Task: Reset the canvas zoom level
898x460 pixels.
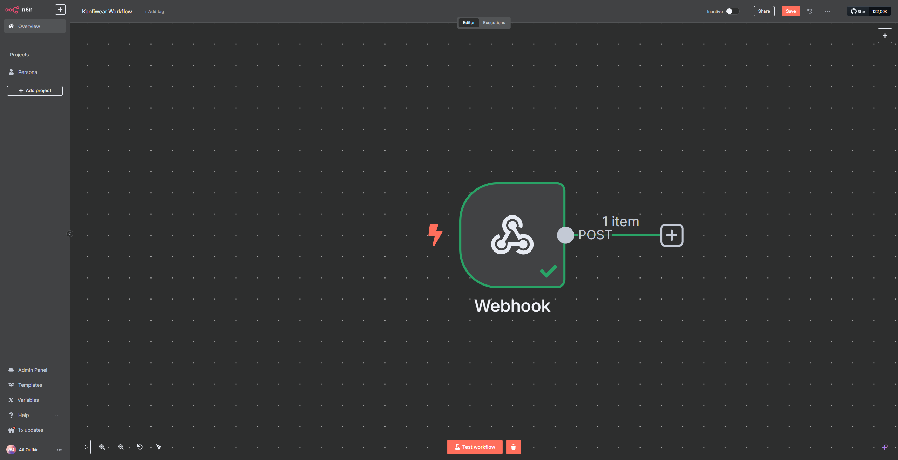Action: point(140,447)
